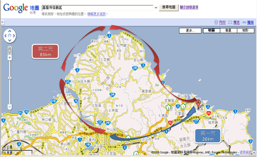Expand the left side panel chevron
The width and height of the screenshot is (257, 157).
point(3,22)
